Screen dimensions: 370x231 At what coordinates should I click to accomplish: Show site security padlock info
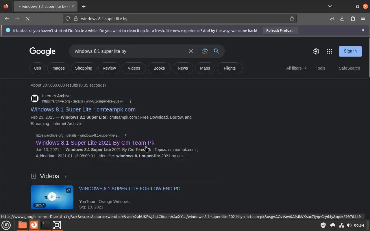76,18
